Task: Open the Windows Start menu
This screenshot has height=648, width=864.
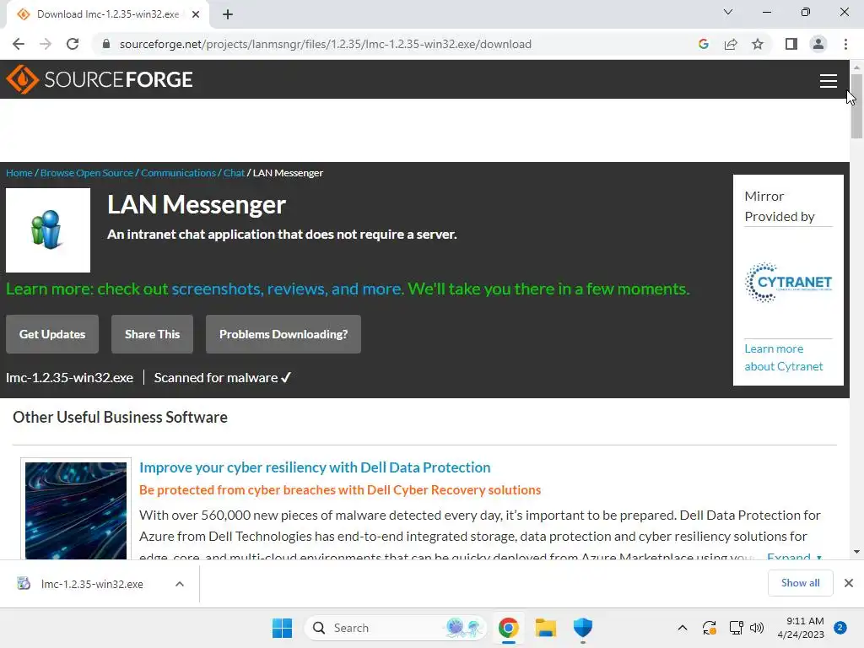Action: [x=282, y=628]
